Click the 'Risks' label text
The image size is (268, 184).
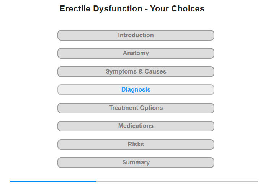click(x=136, y=144)
